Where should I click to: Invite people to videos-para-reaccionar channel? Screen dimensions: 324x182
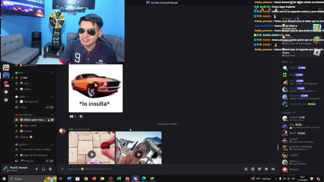49,120
